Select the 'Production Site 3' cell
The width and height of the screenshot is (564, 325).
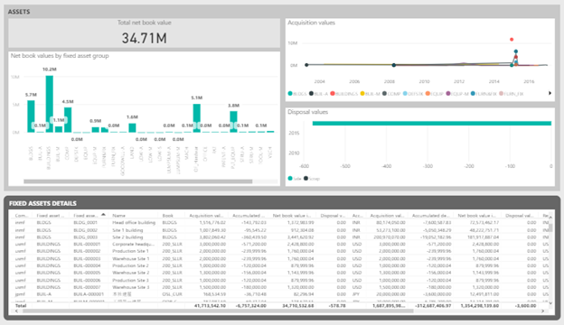click(x=130, y=280)
